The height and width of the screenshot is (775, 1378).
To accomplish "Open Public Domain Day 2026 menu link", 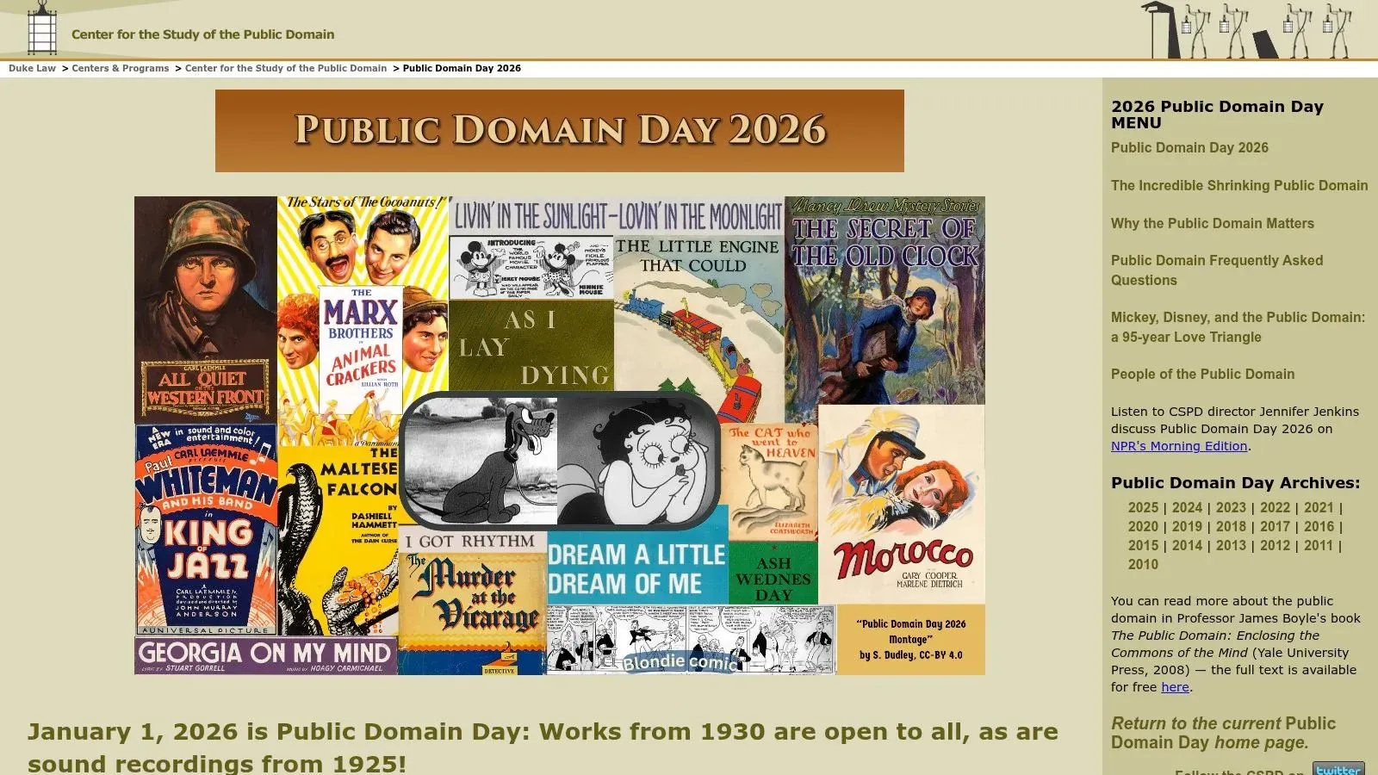I will 1189,147.
